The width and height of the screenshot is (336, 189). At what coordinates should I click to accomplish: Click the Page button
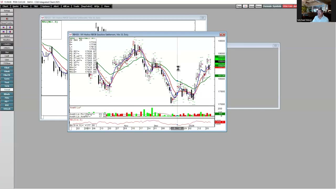pos(239,6)
